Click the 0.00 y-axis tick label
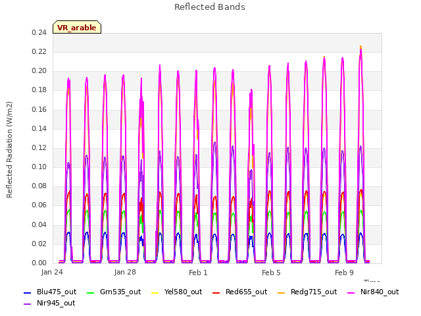Viewport: 421px width, 316px height. pyautogui.click(x=39, y=263)
